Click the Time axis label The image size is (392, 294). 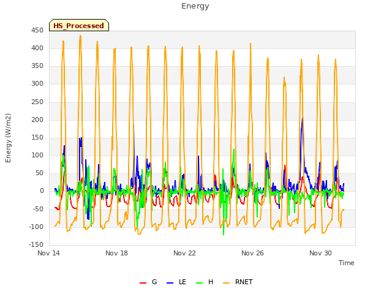coord(347,263)
